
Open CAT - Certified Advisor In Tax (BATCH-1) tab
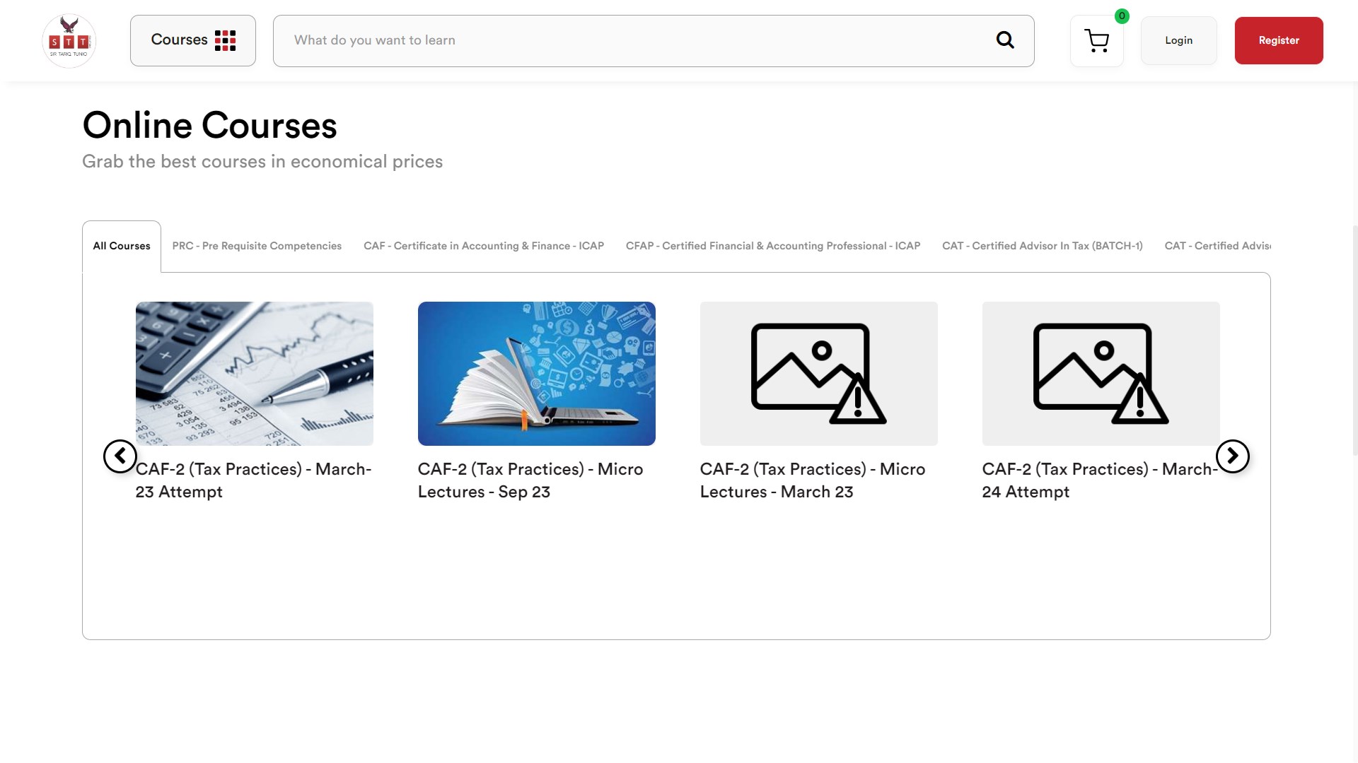pyautogui.click(x=1042, y=246)
